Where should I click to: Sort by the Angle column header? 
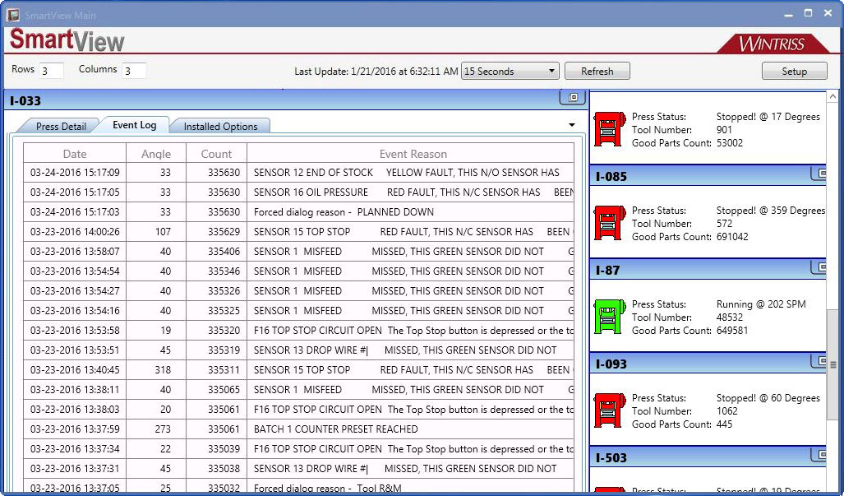[x=156, y=154]
